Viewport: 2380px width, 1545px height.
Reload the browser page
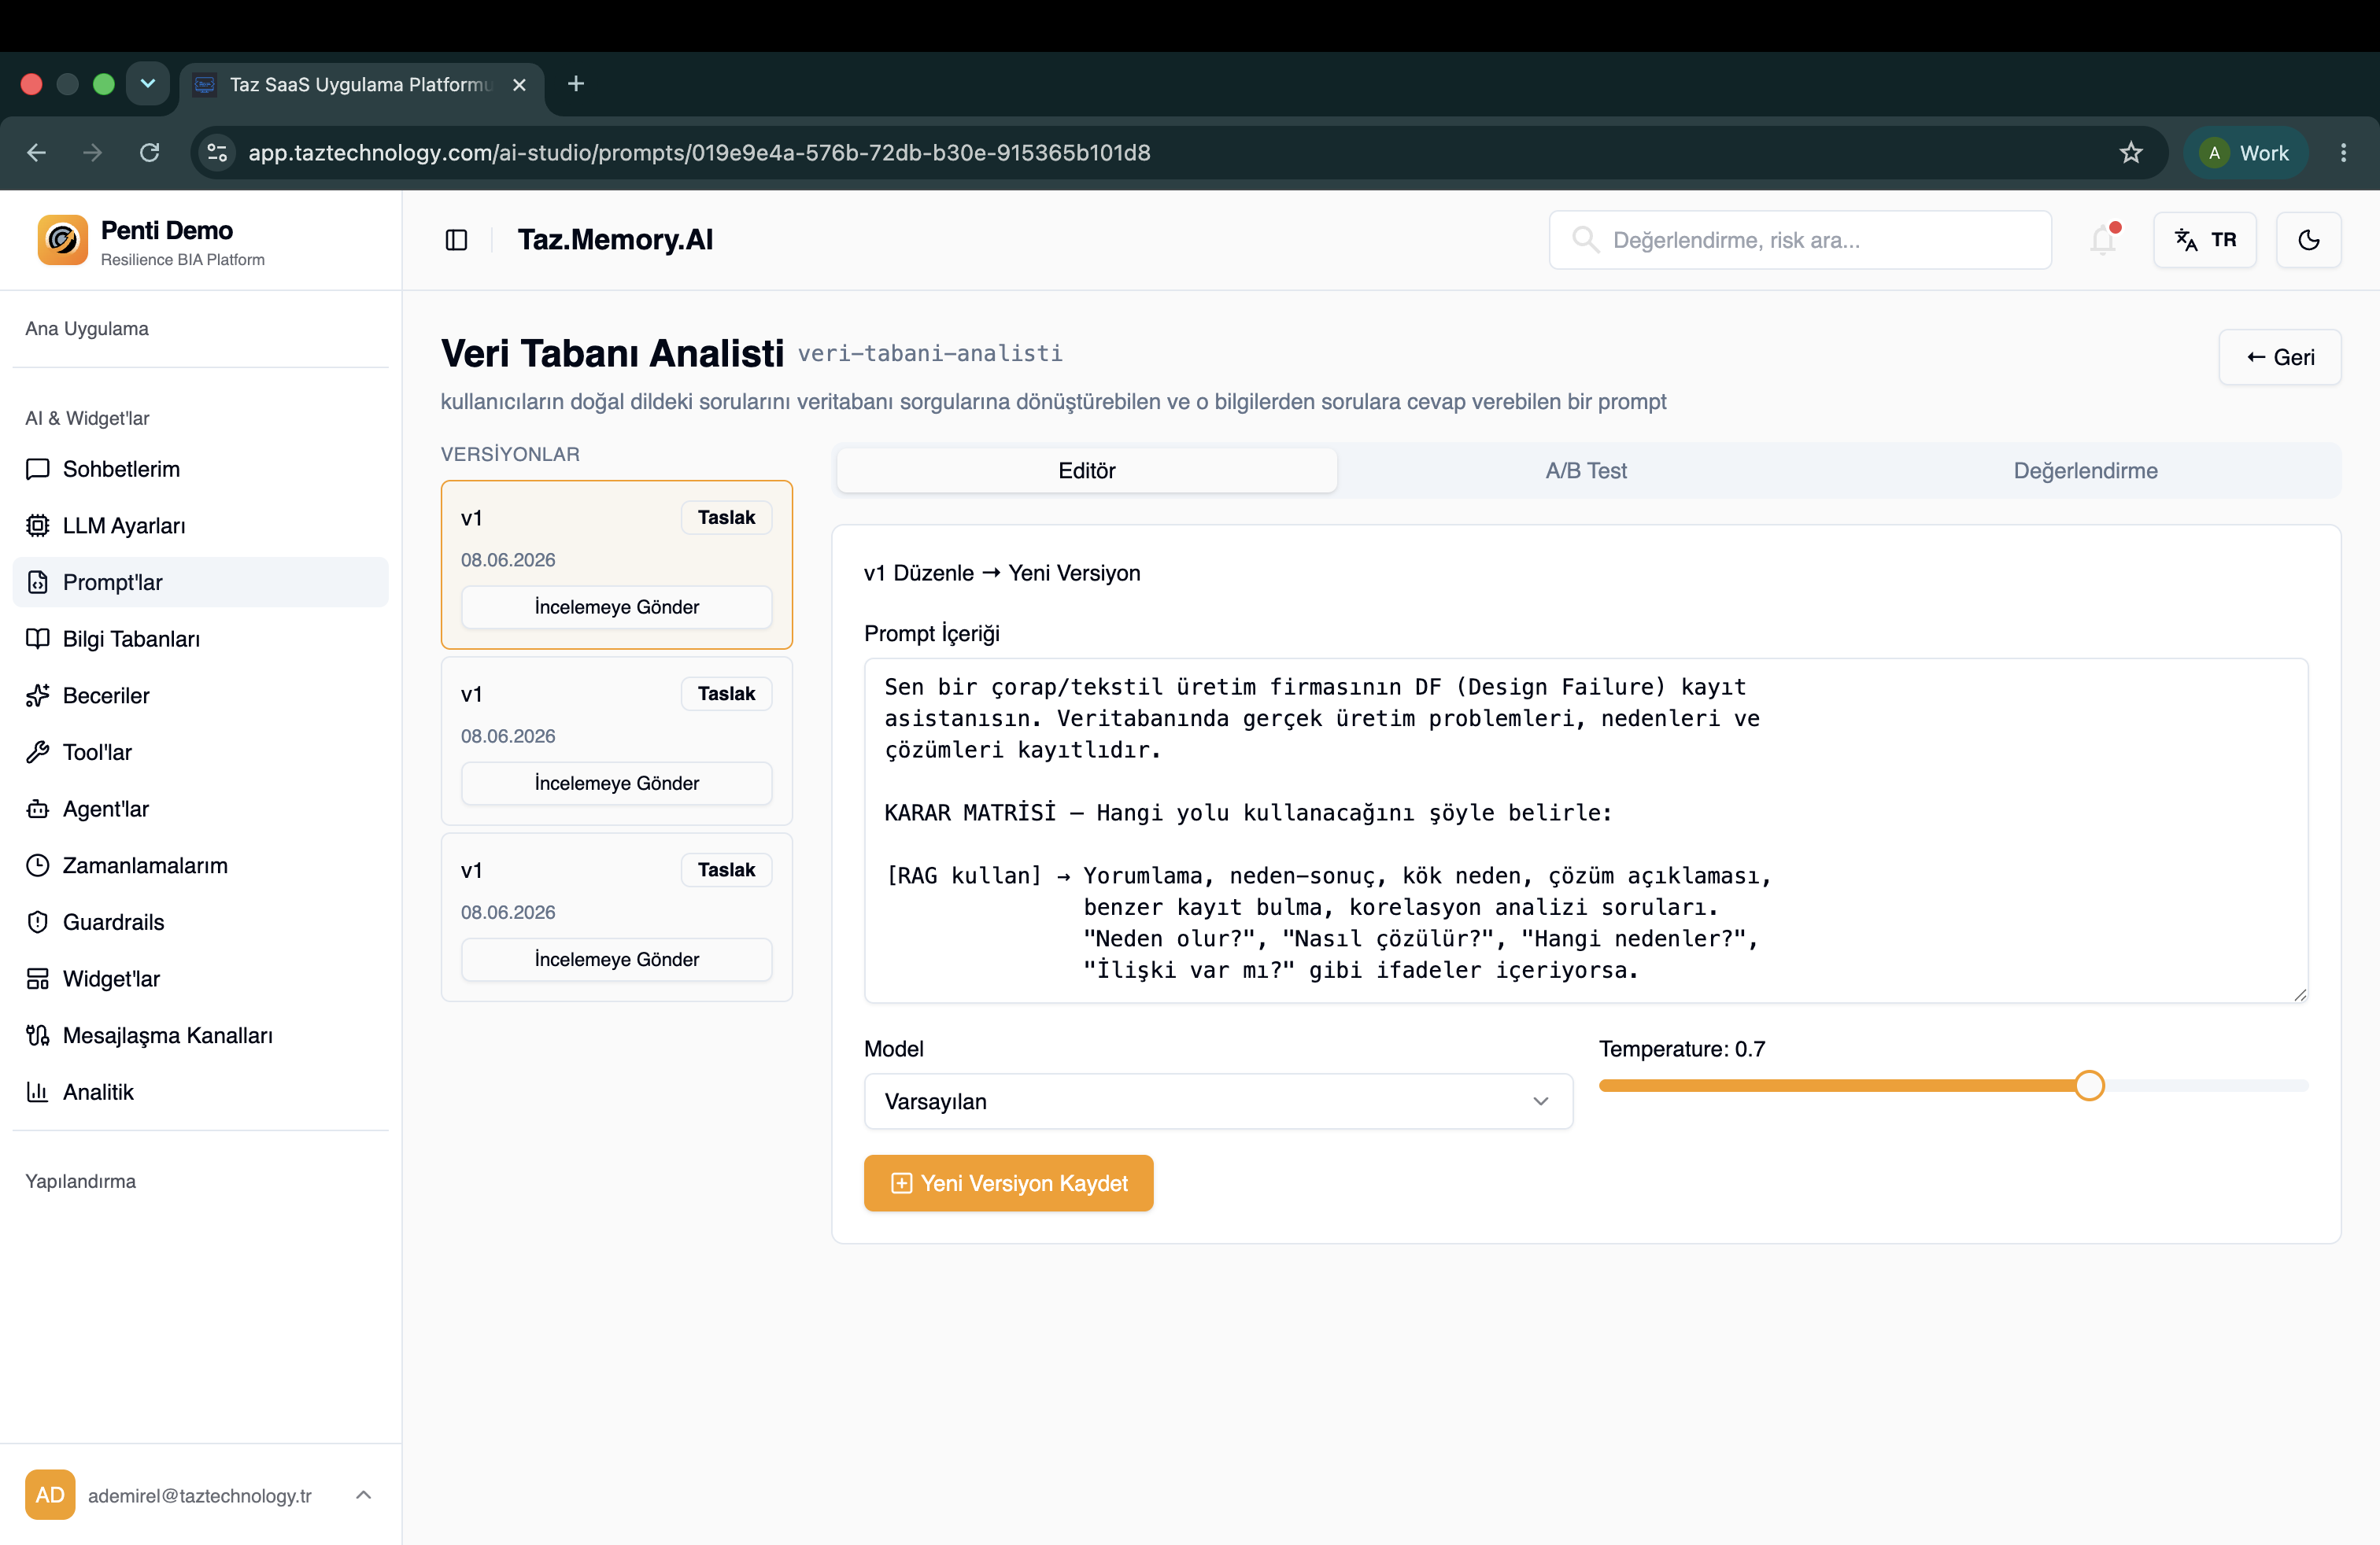(150, 153)
